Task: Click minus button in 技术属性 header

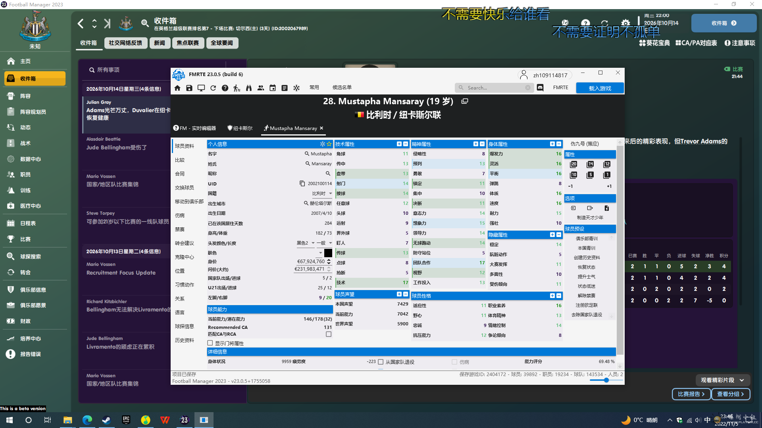Action: [406, 144]
